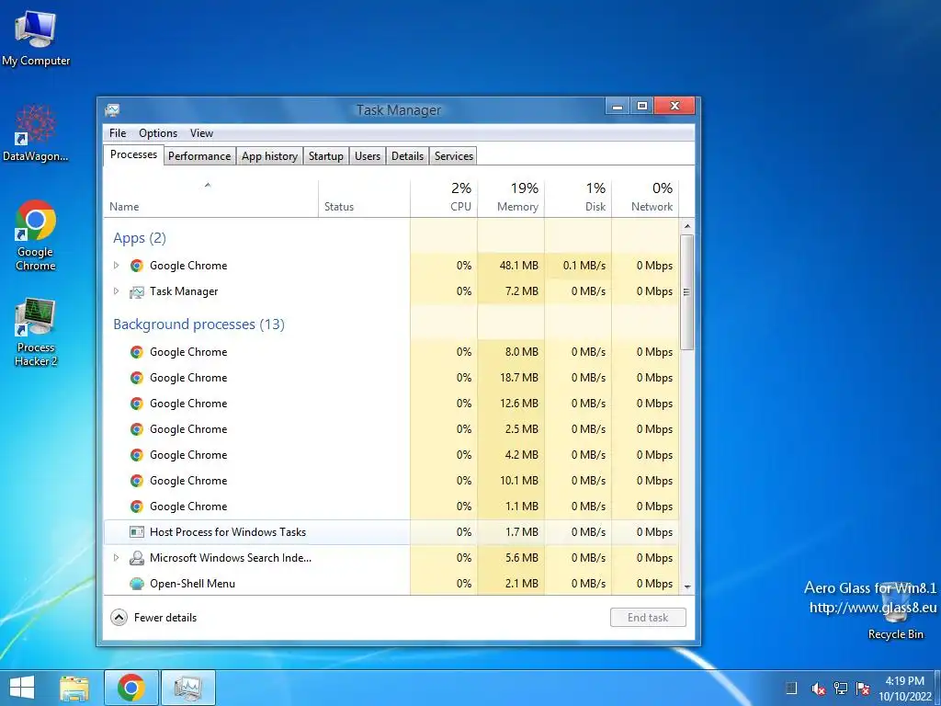
Task: Expand the Task Manager app row
Action: [x=117, y=291]
